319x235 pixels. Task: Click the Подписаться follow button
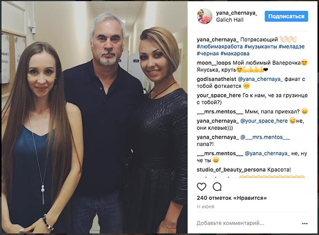tap(286, 16)
